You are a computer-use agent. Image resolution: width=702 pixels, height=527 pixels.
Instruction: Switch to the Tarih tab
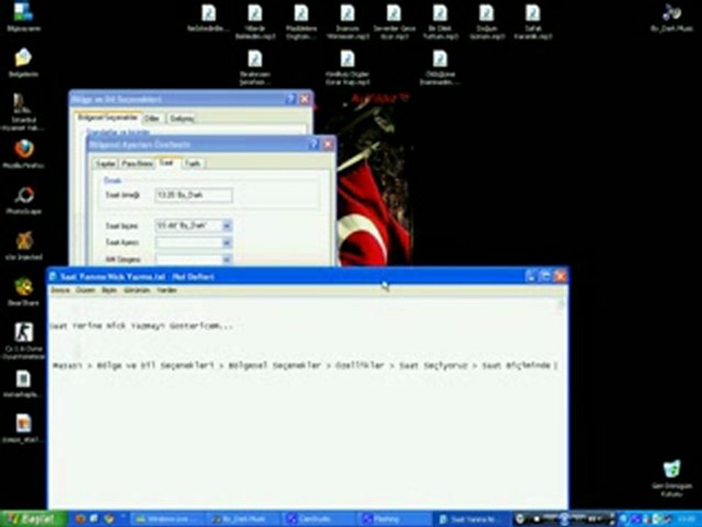click(x=192, y=163)
